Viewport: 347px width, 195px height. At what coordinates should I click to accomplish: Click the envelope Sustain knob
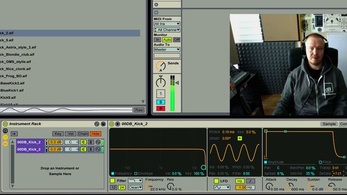click(311, 187)
